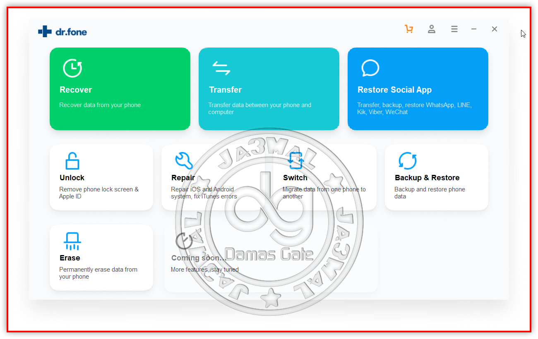The width and height of the screenshot is (538, 339).
Task: Click 'More features, stay tuned' text
Action: tap(204, 270)
